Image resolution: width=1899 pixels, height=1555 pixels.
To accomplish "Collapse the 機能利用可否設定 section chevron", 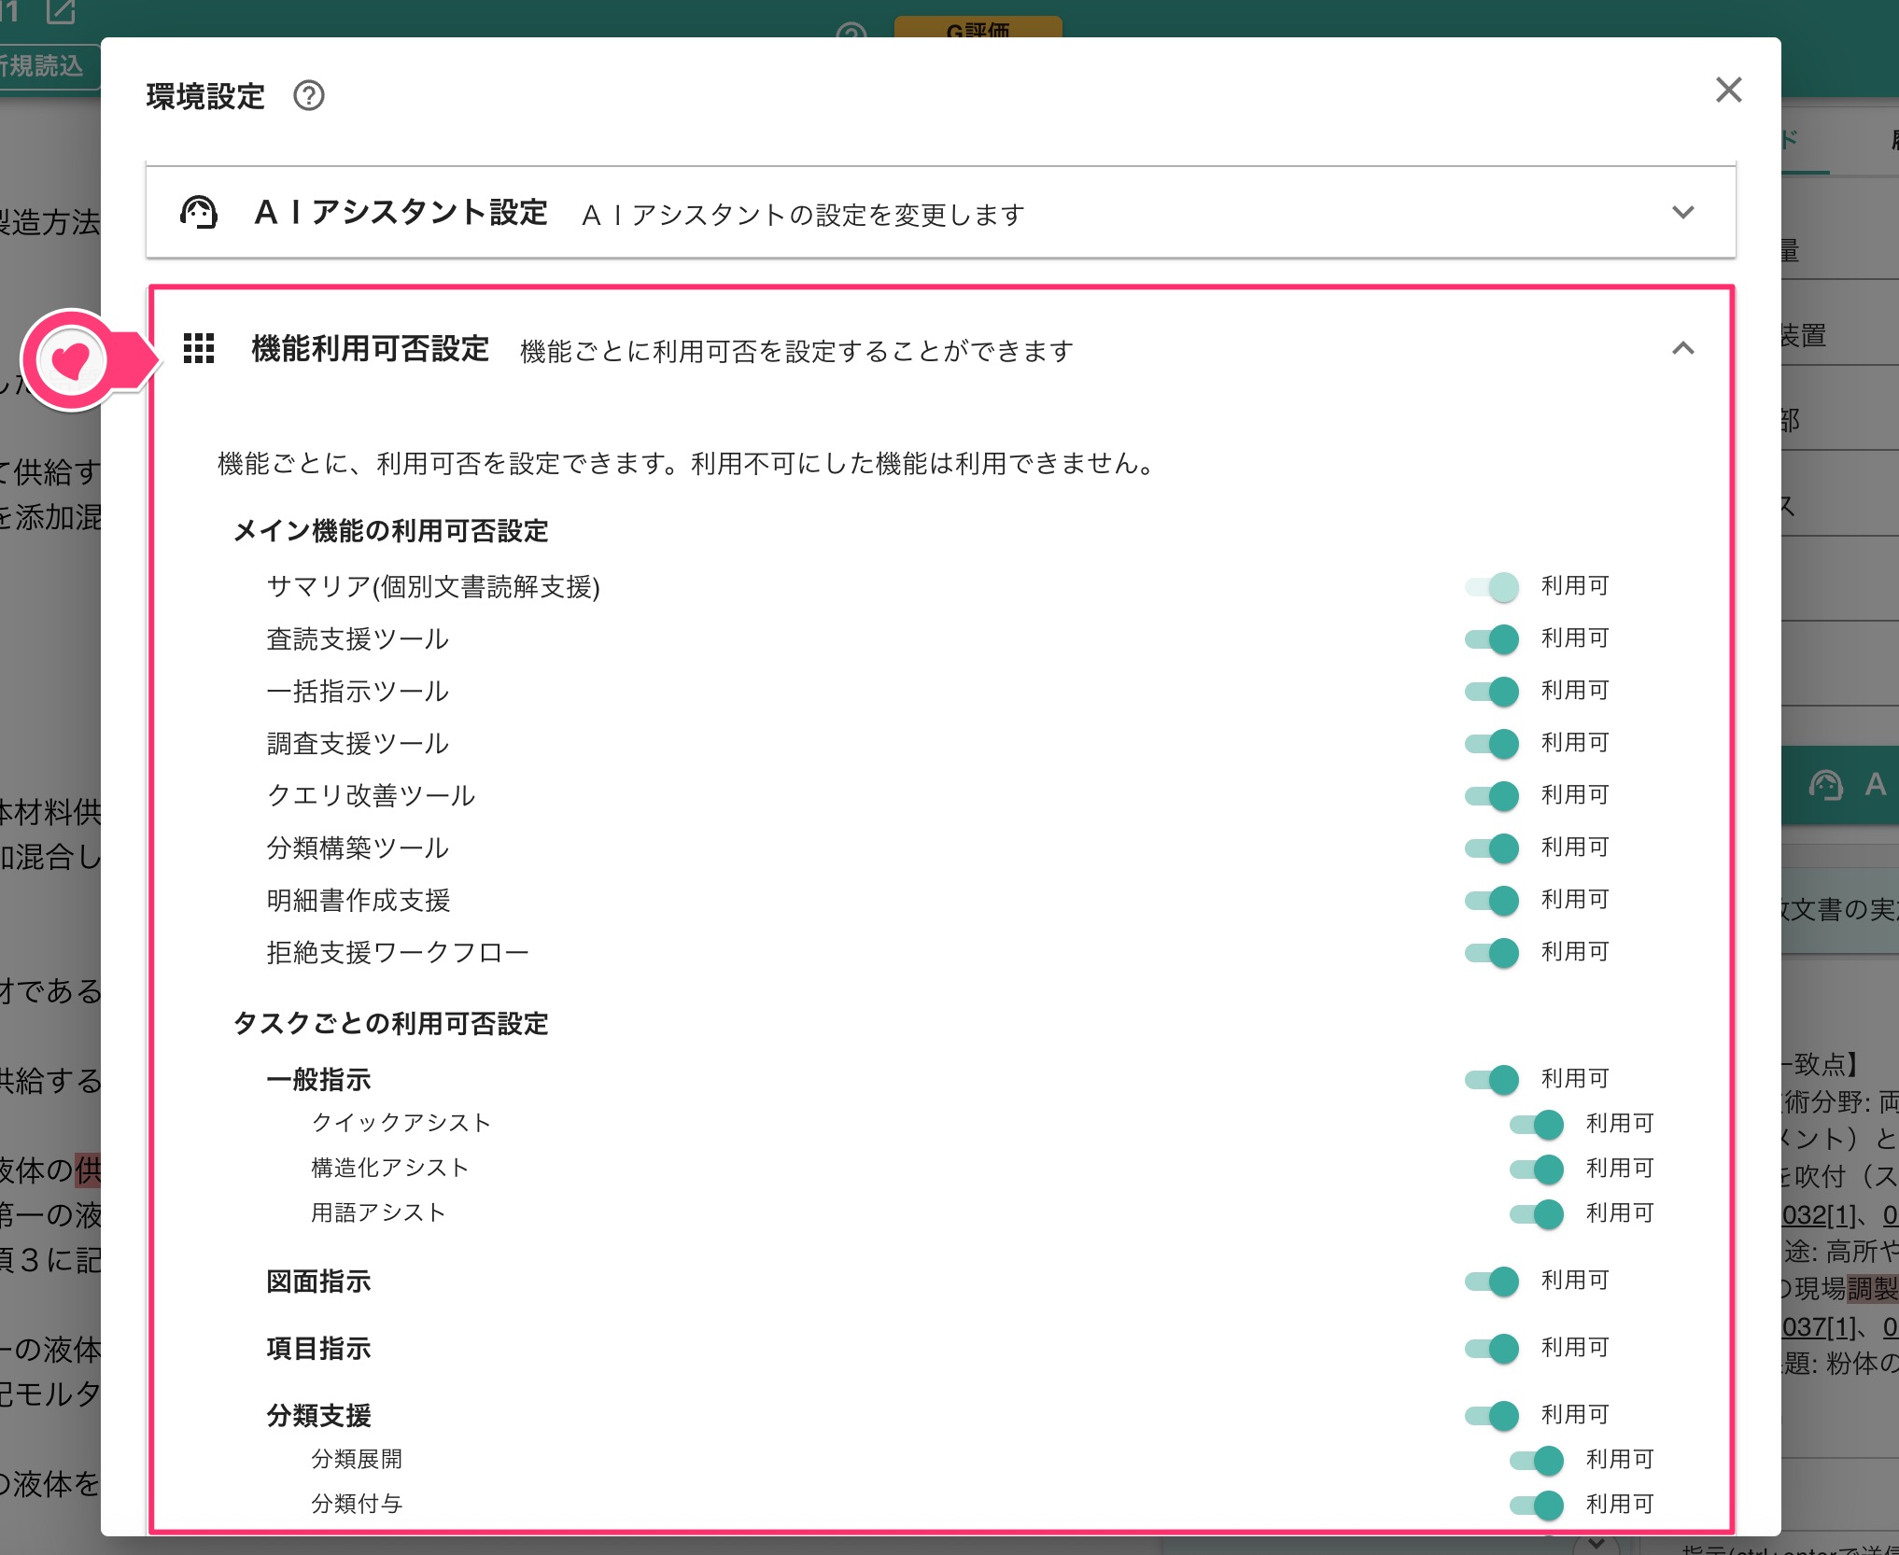I will (1682, 348).
